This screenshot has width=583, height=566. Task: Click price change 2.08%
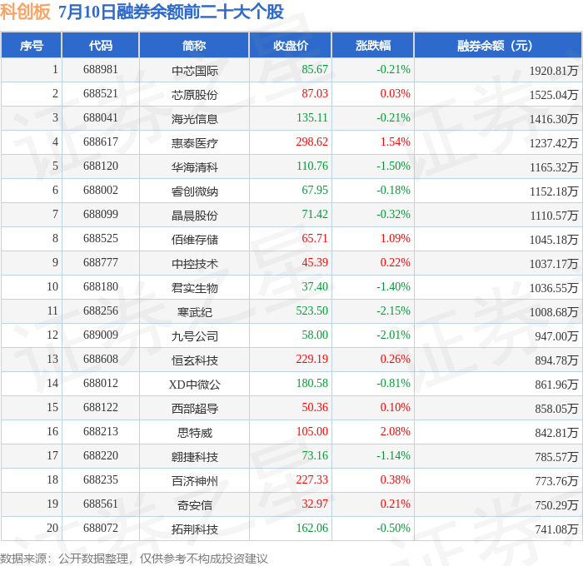395,431
